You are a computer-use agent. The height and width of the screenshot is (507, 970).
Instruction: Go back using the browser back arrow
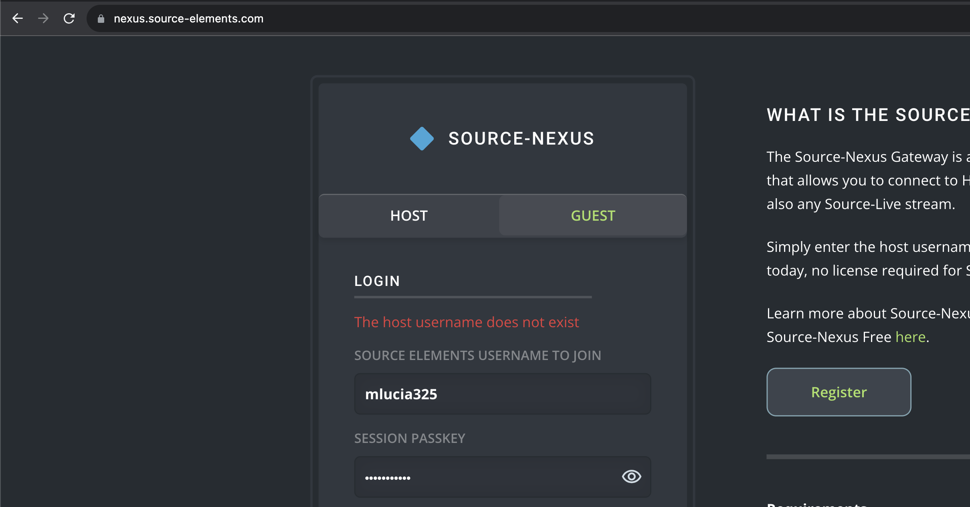point(18,18)
